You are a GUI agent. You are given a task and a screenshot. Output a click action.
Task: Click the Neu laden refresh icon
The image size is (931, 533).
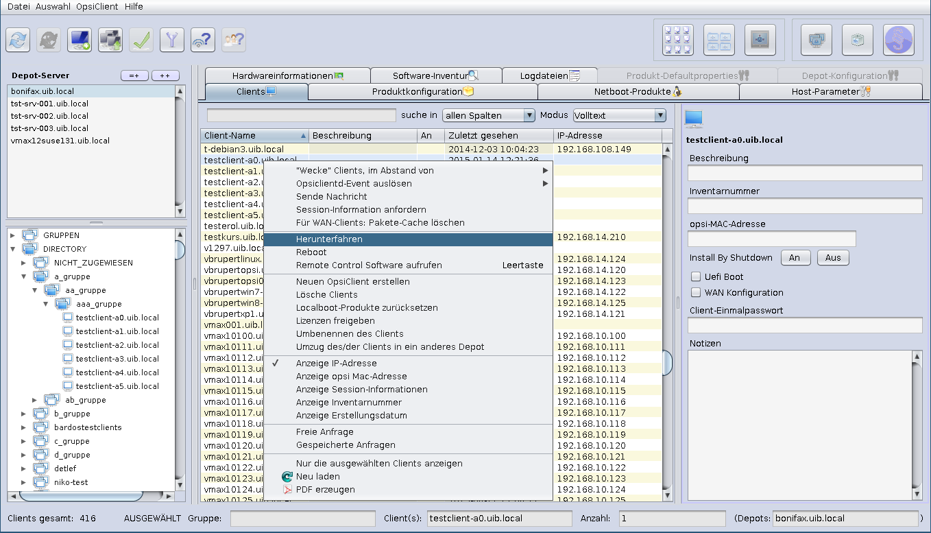click(287, 477)
